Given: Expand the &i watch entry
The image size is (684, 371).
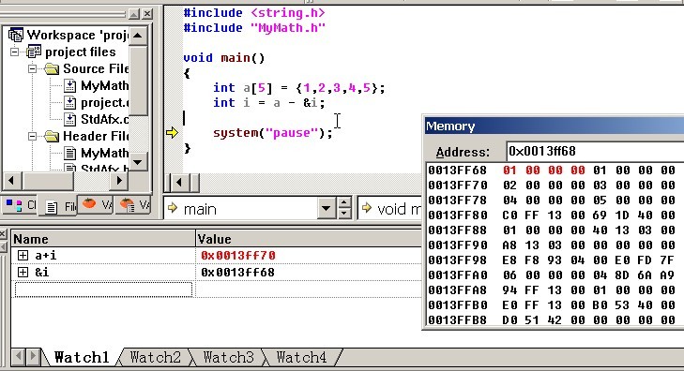Looking at the screenshot, I should [23, 272].
